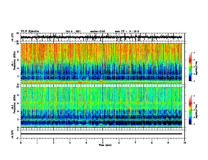The width and height of the screenshot is (208, 160).
Task: Click time axis tick label "4"
Action: [86, 143]
